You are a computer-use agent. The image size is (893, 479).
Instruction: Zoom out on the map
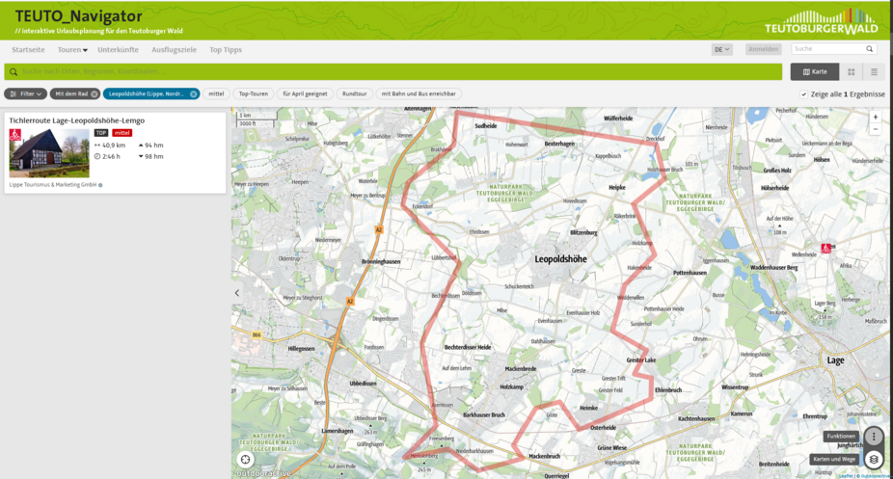coord(876,129)
